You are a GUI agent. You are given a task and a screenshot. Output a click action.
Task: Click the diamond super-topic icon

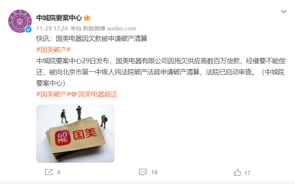74,95
